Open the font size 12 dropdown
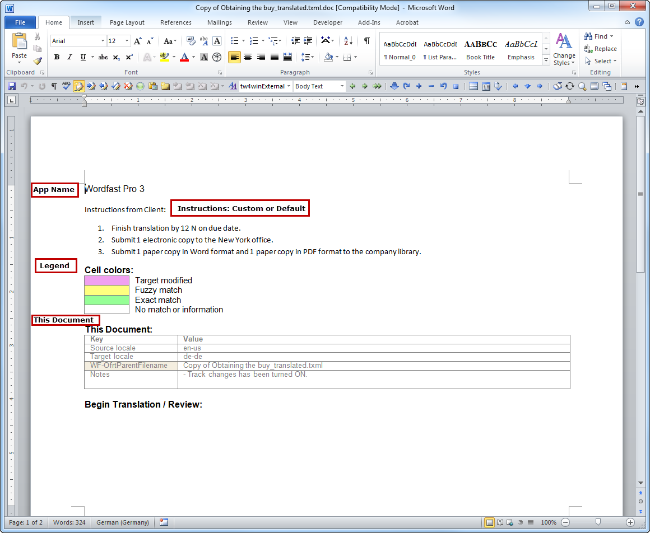The width and height of the screenshot is (650, 533). pyautogui.click(x=127, y=41)
